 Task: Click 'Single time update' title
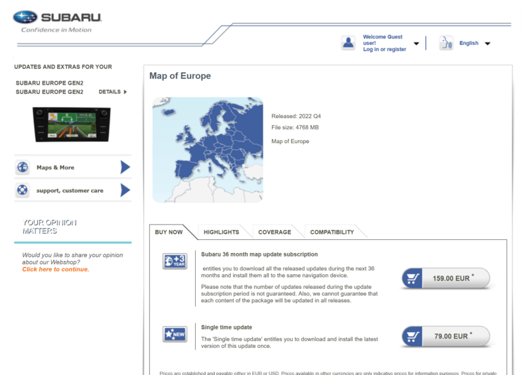226,327
